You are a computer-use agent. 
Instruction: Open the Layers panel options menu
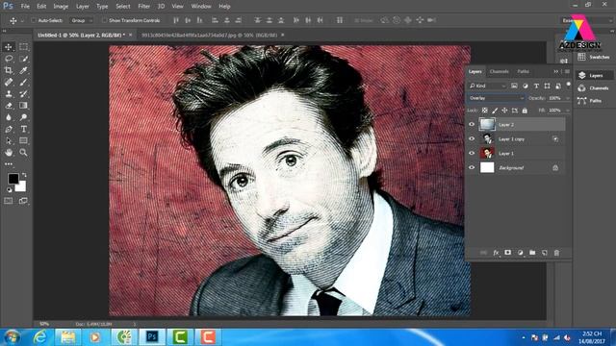[567, 72]
